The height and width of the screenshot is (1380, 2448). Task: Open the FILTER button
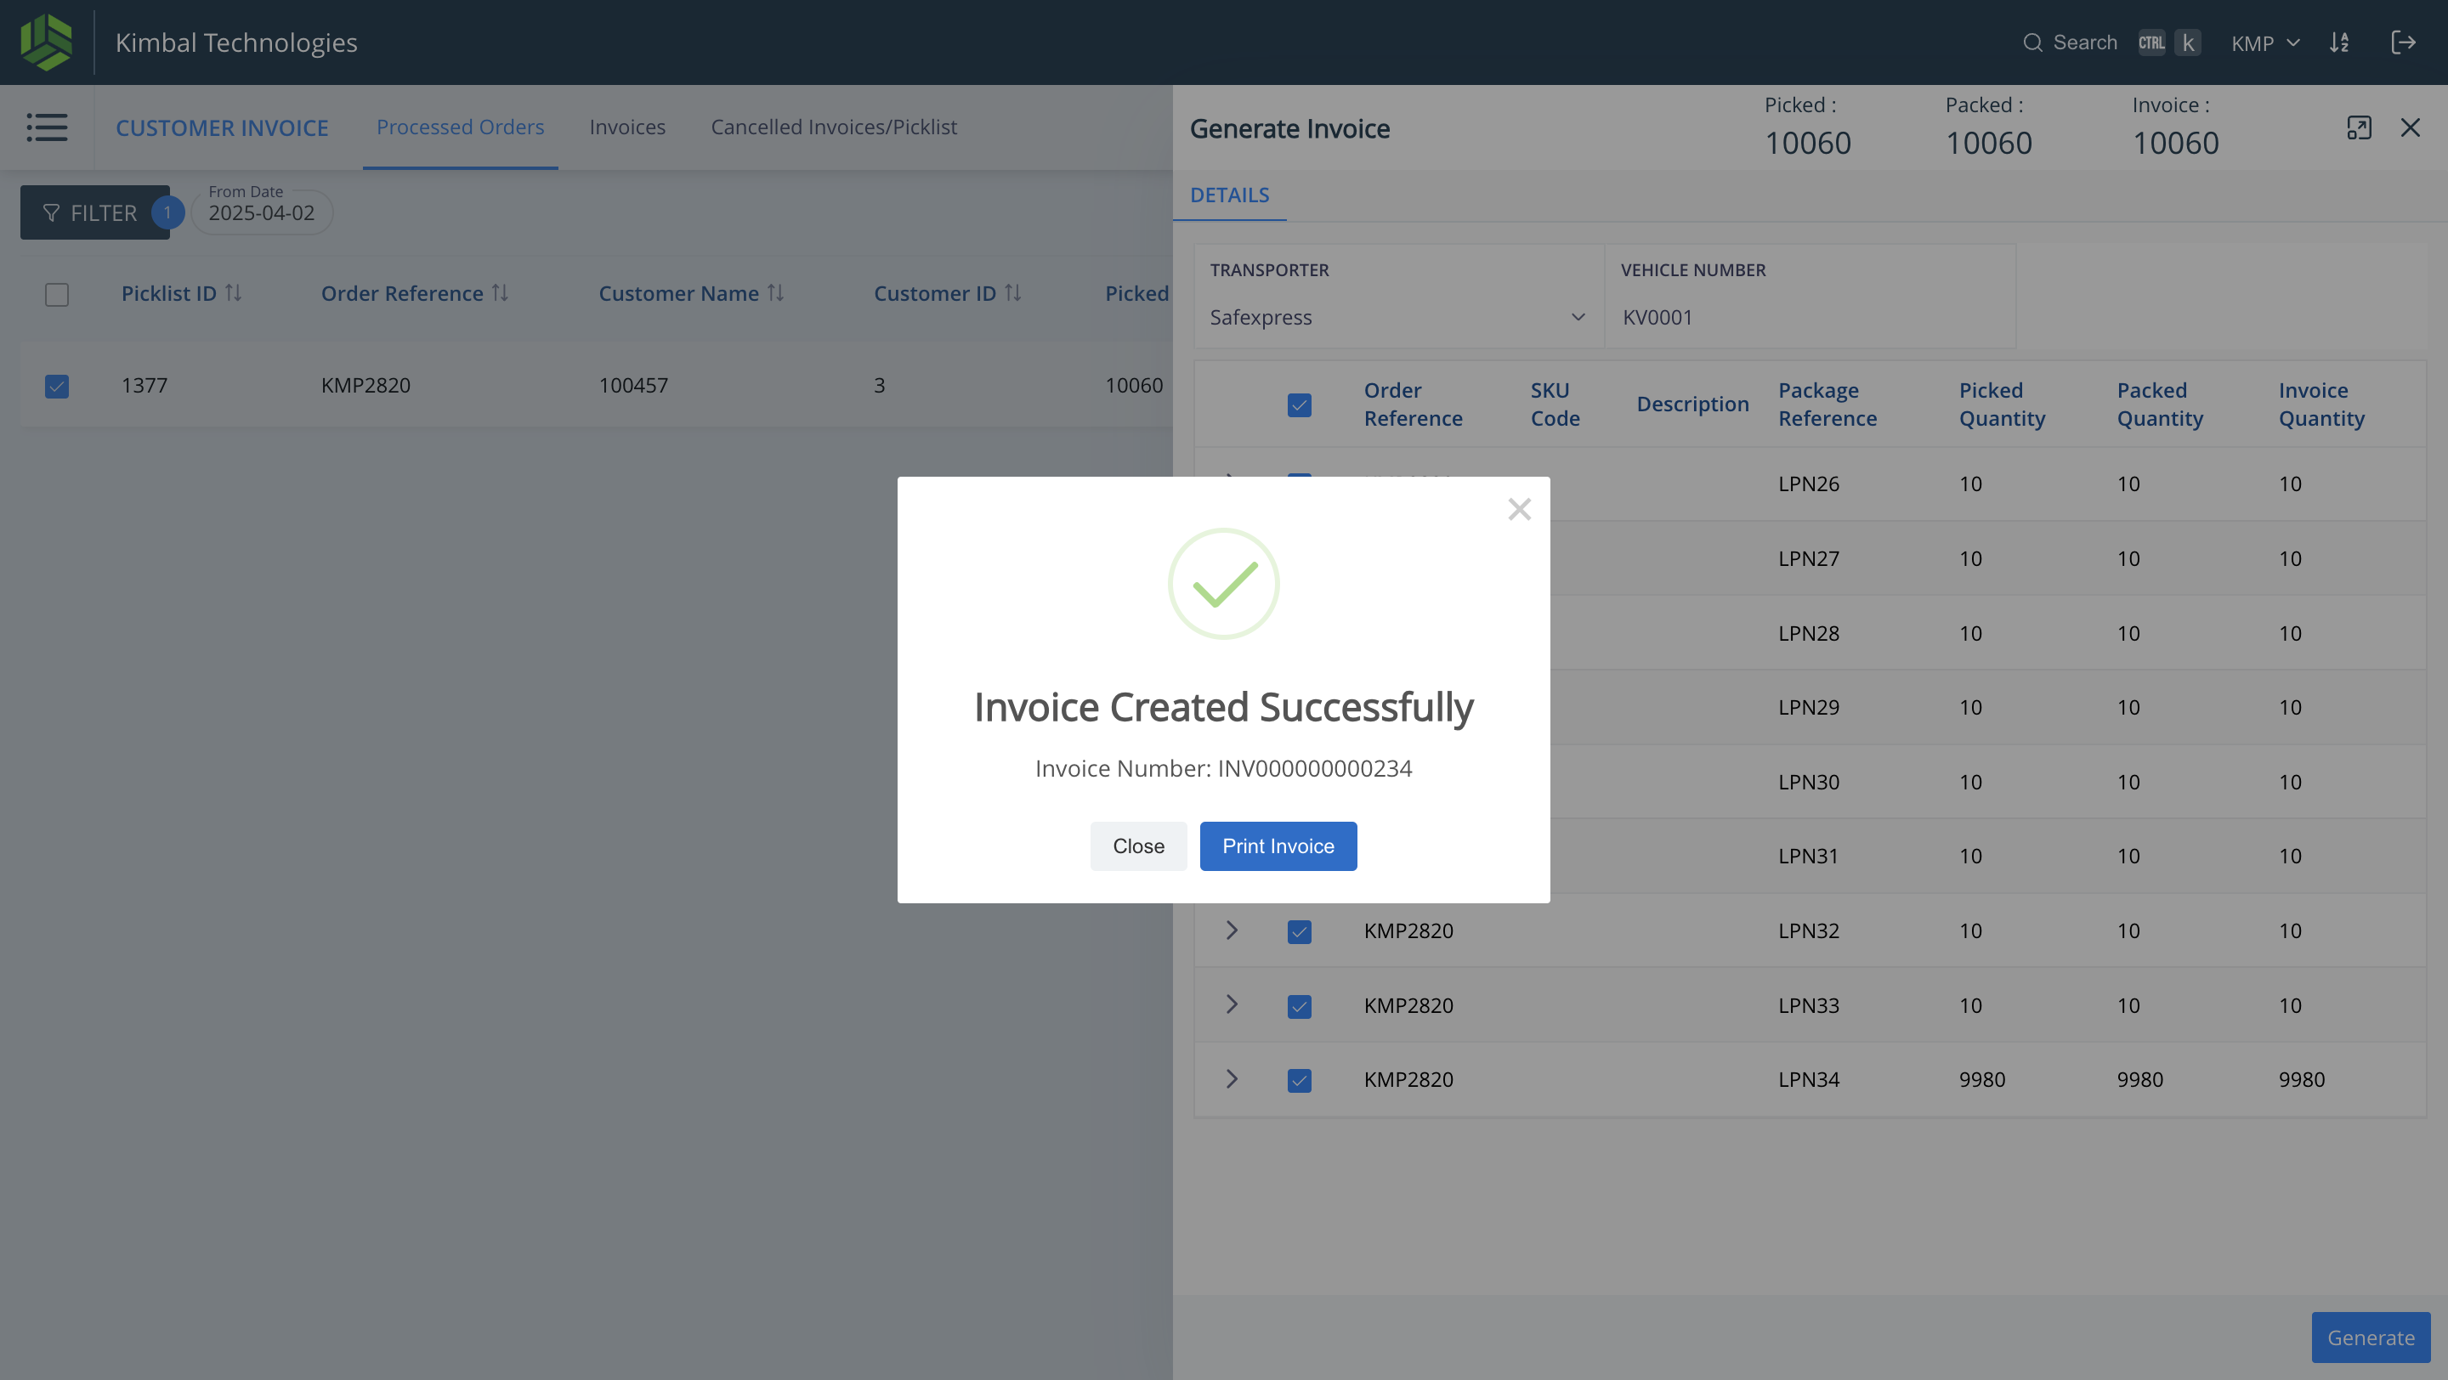pyautogui.click(x=94, y=212)
